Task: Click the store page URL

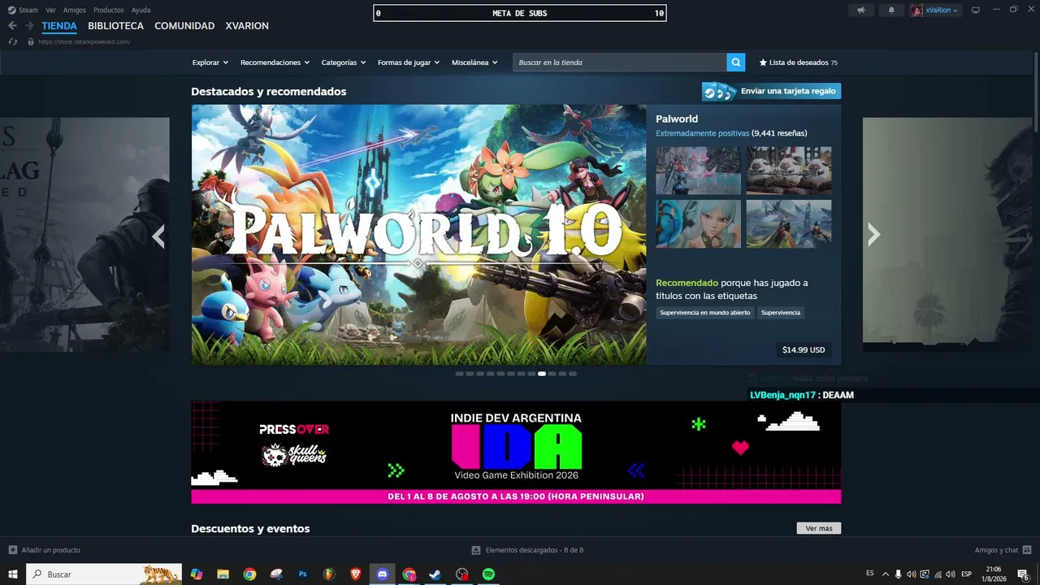Action: [x=84, y=41]
